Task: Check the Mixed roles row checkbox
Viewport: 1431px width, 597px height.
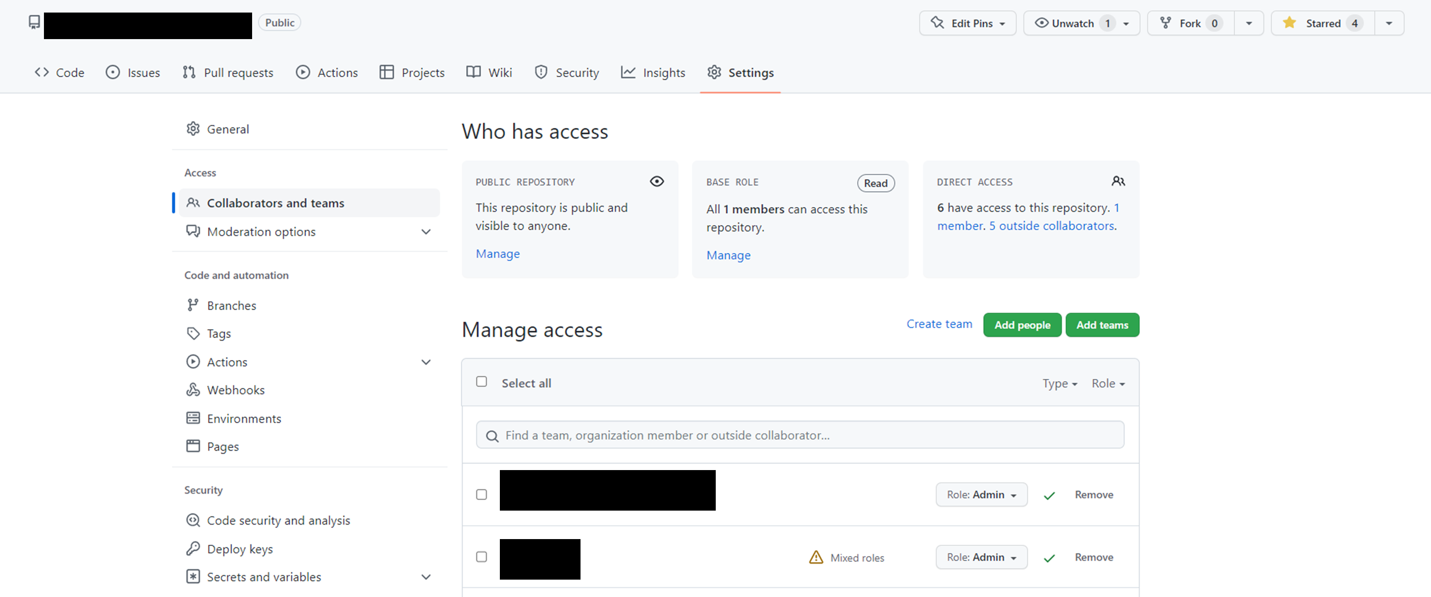Action: 482,556
